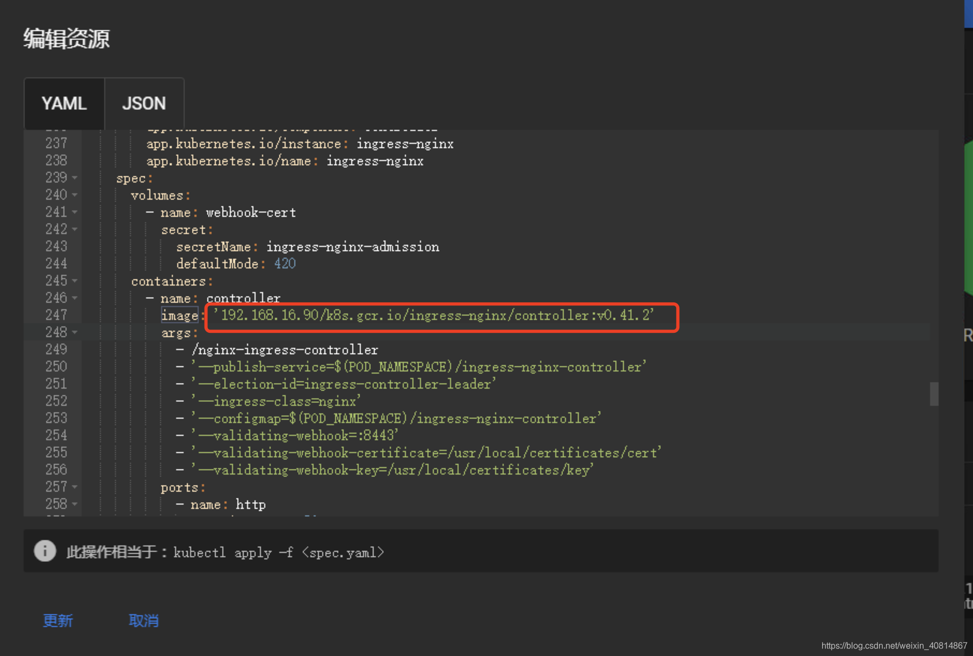Viewport: 973px width, 656px height.
Task: Switch to the JSON tab
Action: pos(144,104)
